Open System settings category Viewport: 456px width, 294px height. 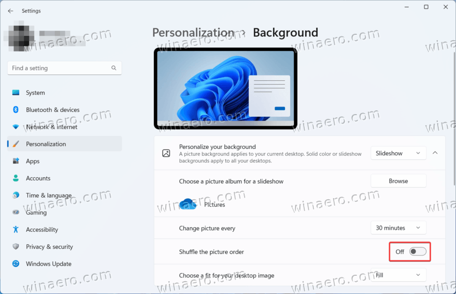tap(64, 93)
